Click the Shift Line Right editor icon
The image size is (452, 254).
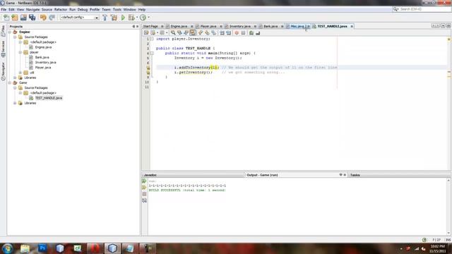coord(229,33)
